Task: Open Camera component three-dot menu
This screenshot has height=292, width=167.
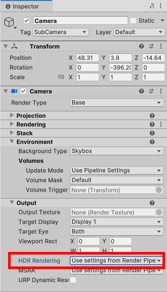Action: coord(161,91)
